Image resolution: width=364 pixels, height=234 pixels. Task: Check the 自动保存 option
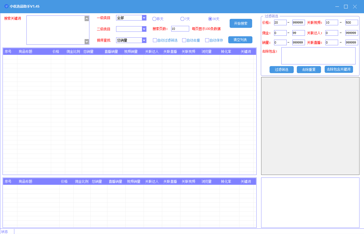click(207, 40)
